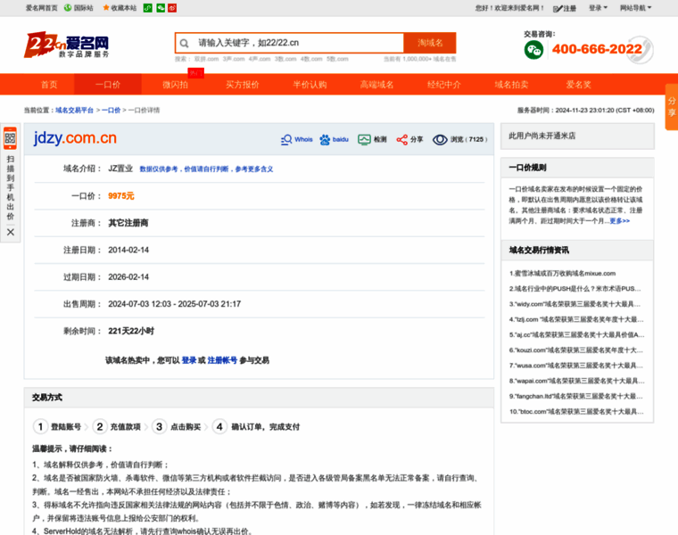Image resolution: width=678 pixels, height=535 pixels.
Task: Open the 检测 detection icon
Action: pos(364,140)
